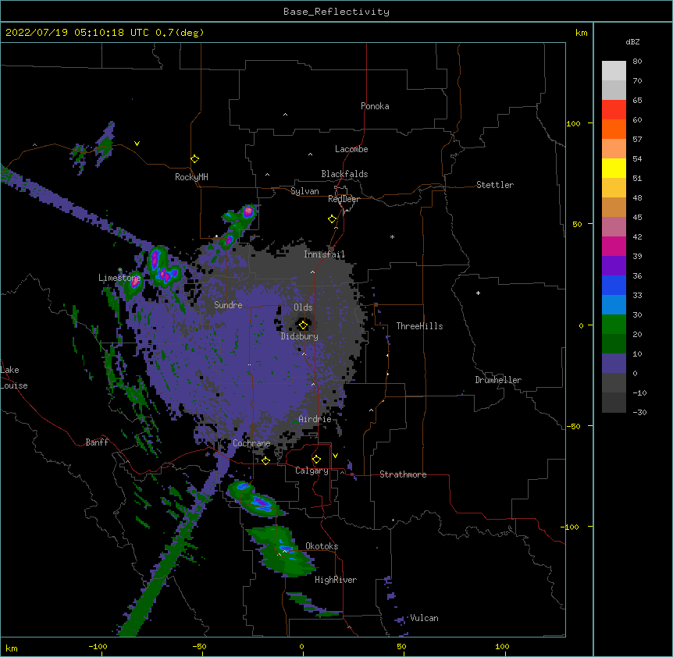Viewport: 673px width, 657px height.
Task: Click the Base_Reflectivity title text
Action: pyautogui.click(x=336, y=12)
